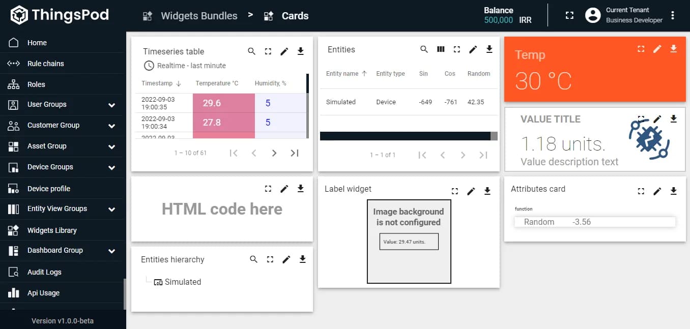Edit the HTML code widget

284,189
